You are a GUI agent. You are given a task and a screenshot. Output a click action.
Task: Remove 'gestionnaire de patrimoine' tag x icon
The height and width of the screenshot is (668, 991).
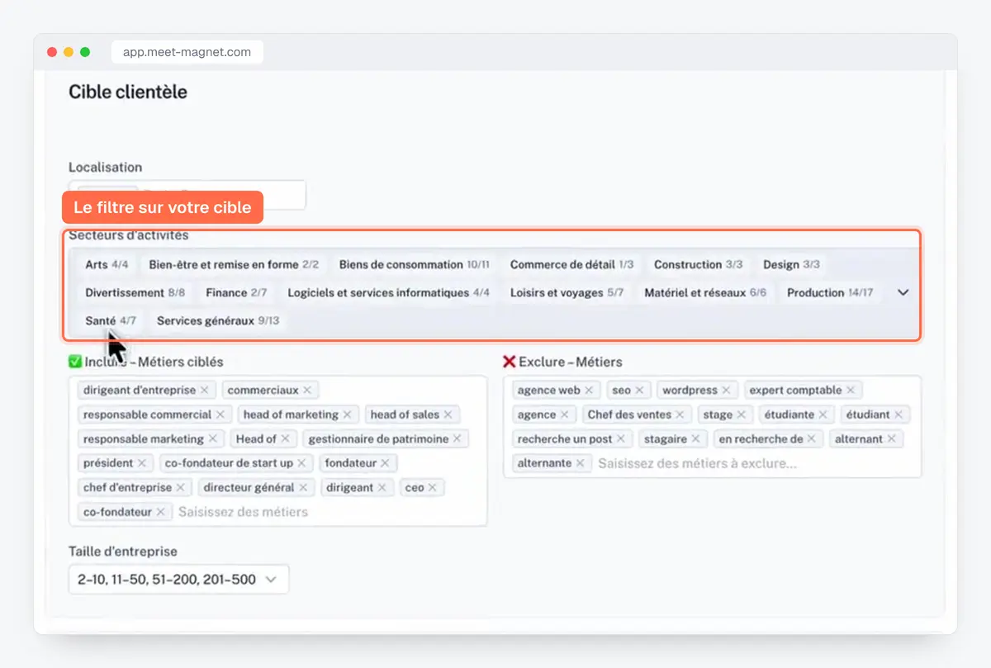point(457,438)
